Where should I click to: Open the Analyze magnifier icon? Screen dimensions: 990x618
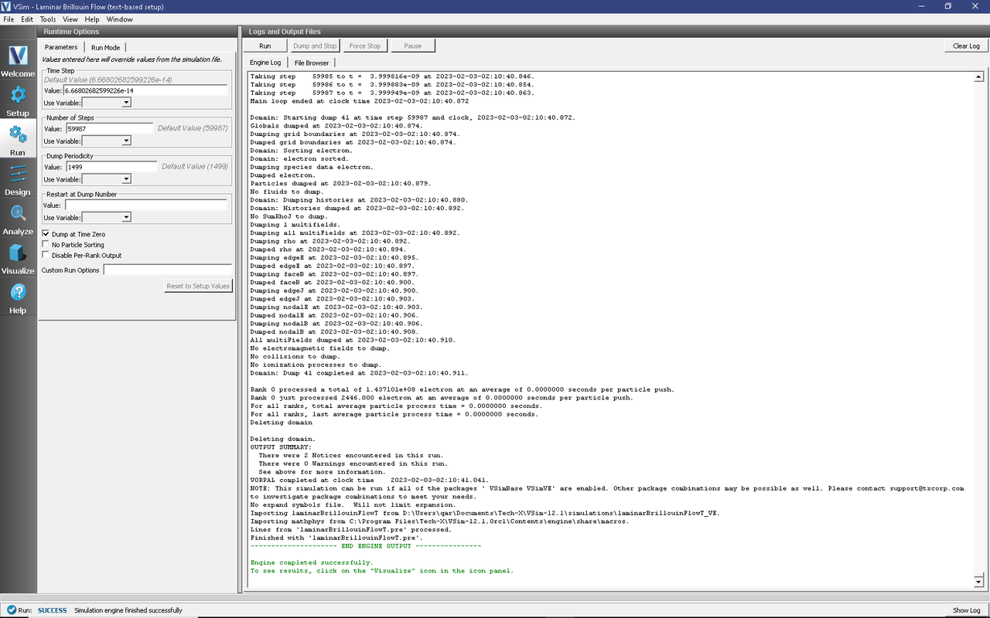pyautogui.click(x=18, y=214)
